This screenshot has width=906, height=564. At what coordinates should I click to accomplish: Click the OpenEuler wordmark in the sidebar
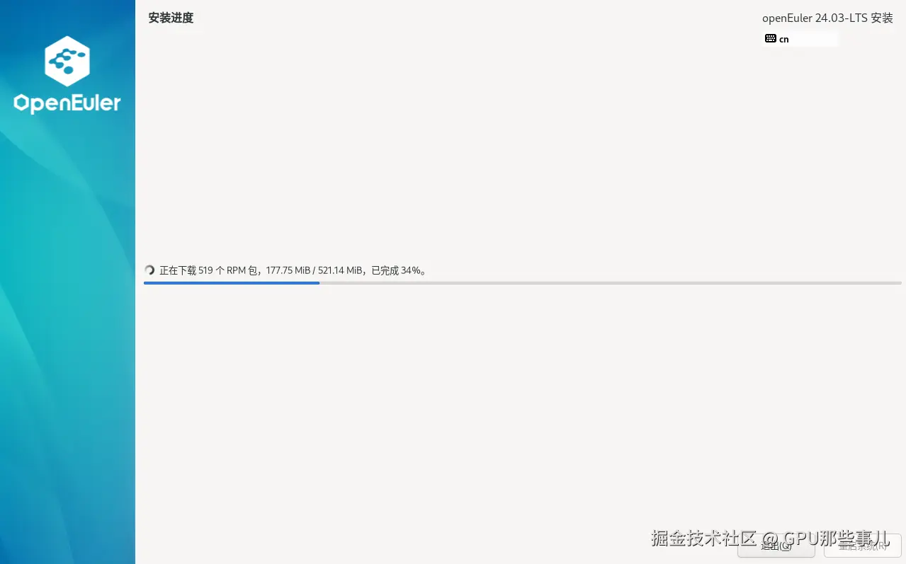coord(67,103)
